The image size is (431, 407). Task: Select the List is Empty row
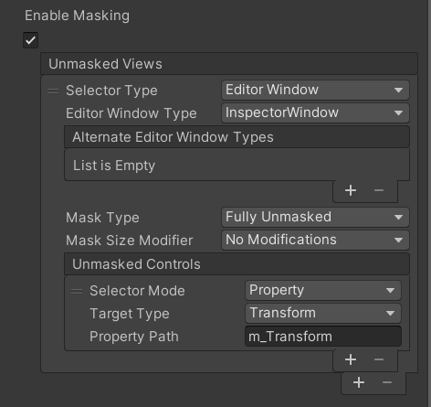237,166
